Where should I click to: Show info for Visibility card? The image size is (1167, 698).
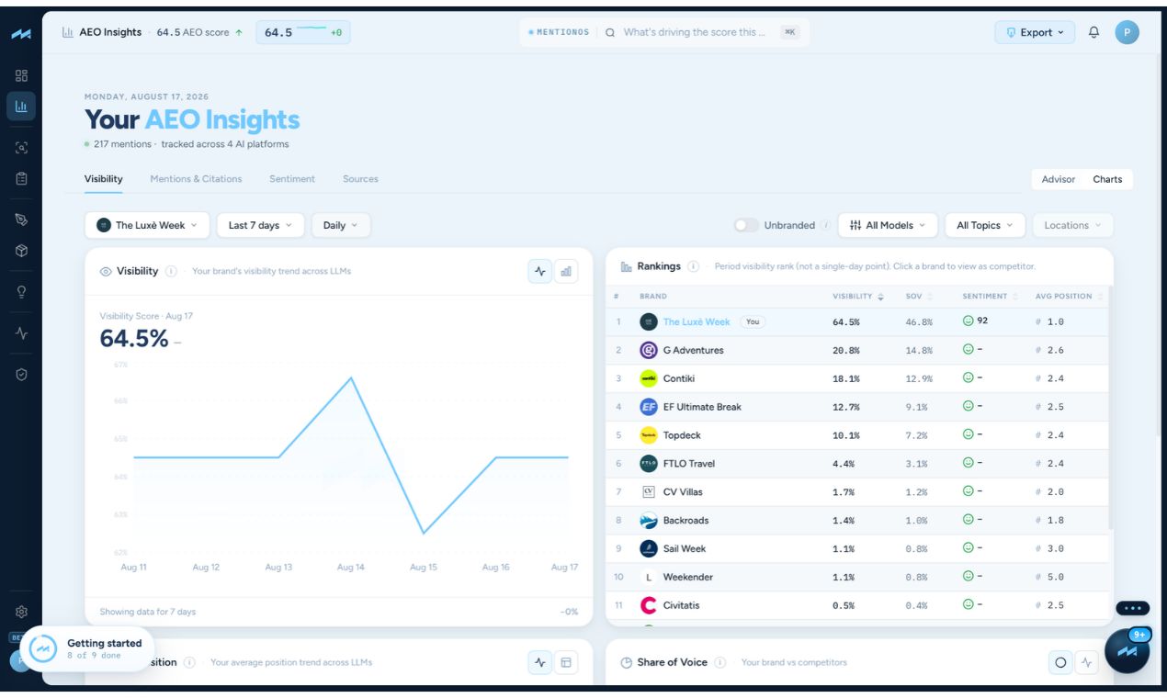click(x=171, y=271)
